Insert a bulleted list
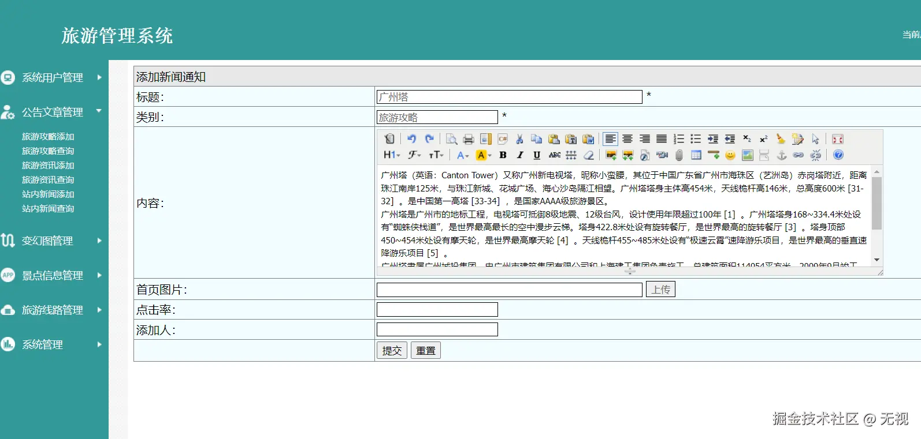The height and width of the screenshot is (439, 921). 696,138
